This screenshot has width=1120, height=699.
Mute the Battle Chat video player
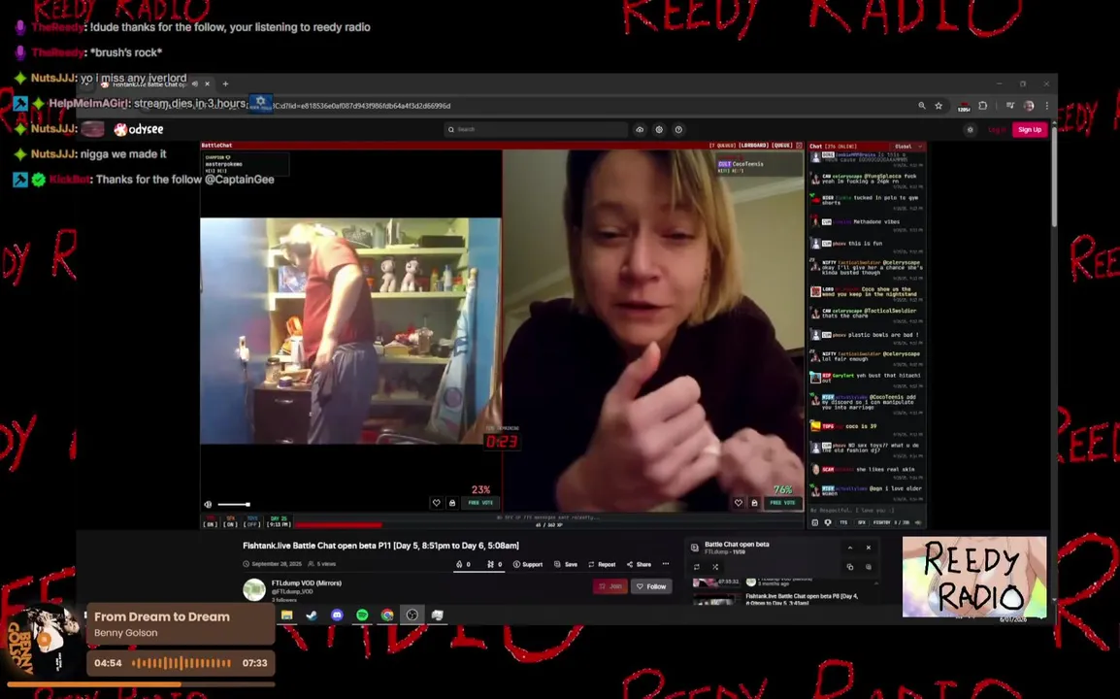click(x=208, y=504)
